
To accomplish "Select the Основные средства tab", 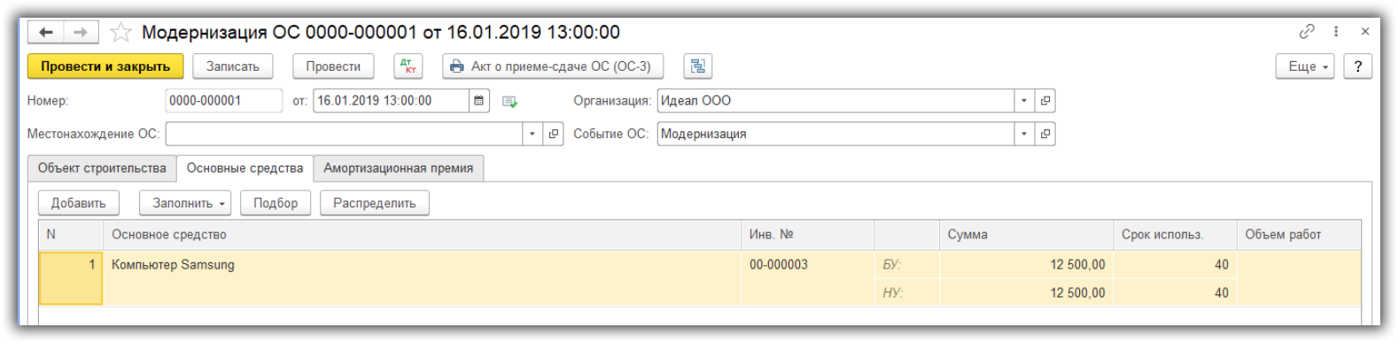I will (x=245, y=168).
